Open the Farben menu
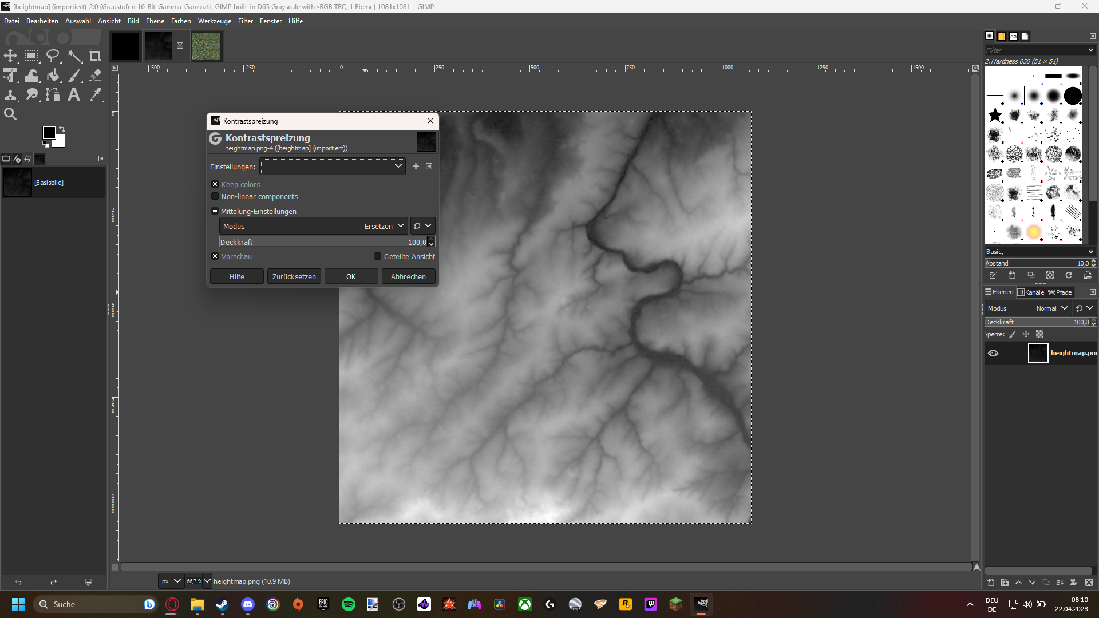 (x=181, y=21)
